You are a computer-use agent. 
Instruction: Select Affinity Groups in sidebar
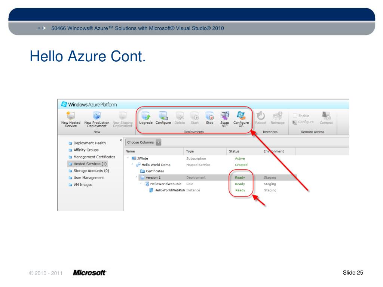pyautogui.click(x=86, y=150)
